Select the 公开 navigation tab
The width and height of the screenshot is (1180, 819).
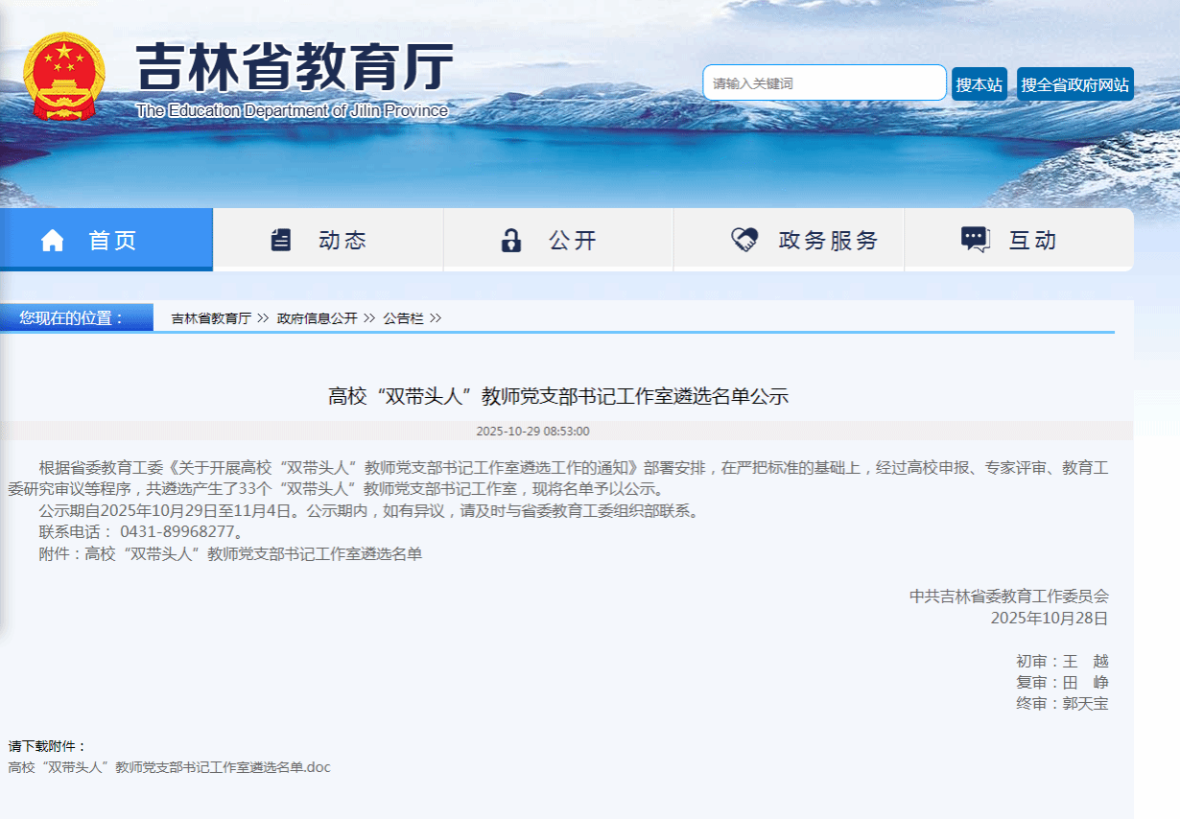[x=558, y=240]
